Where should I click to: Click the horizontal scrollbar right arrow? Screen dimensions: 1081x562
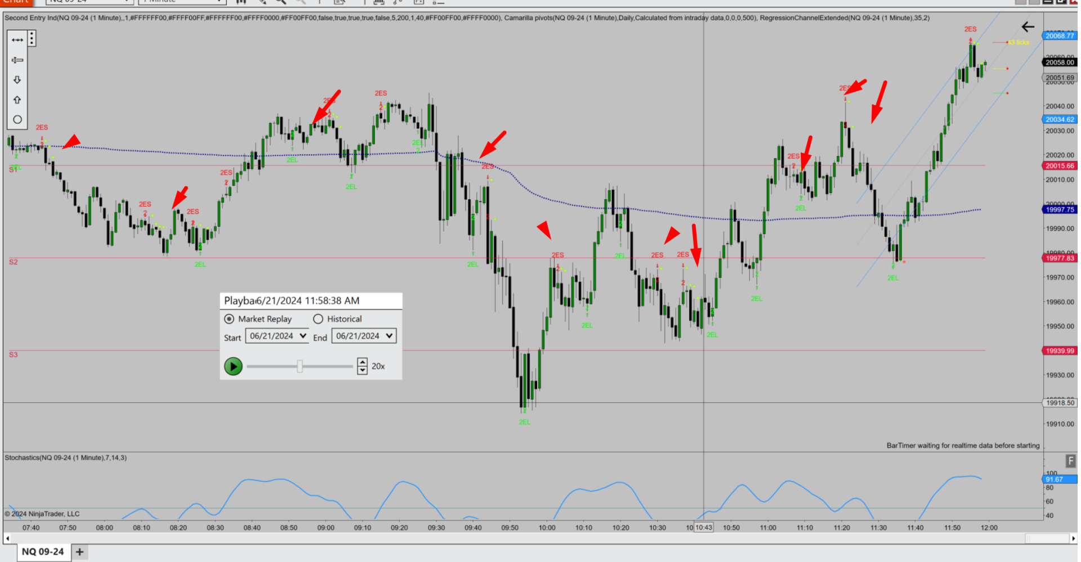(1073, 538)
